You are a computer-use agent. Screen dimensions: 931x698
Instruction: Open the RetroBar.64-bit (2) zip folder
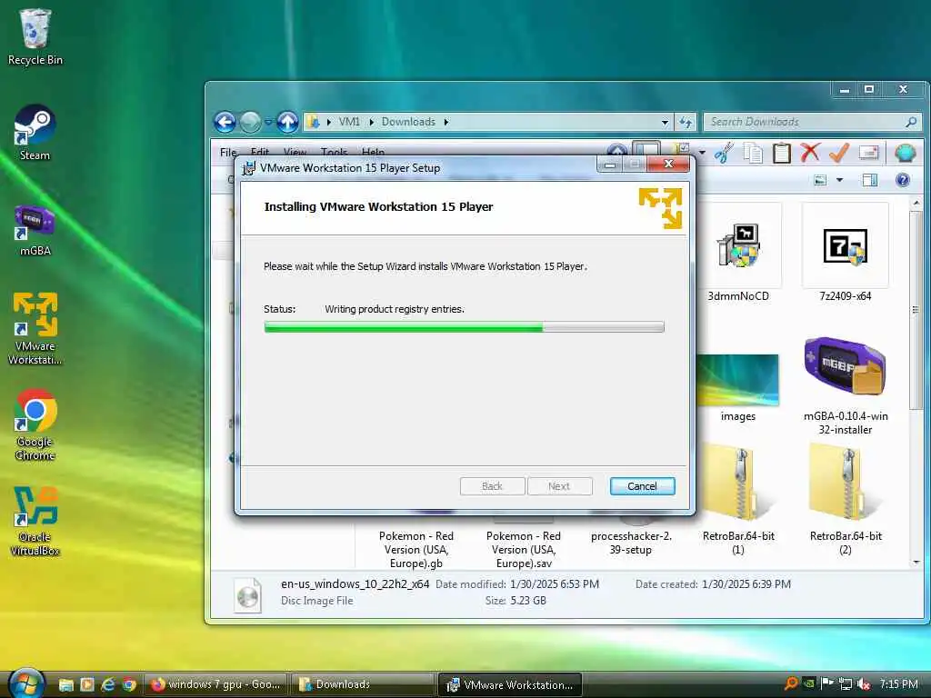(x=845, y=500)
